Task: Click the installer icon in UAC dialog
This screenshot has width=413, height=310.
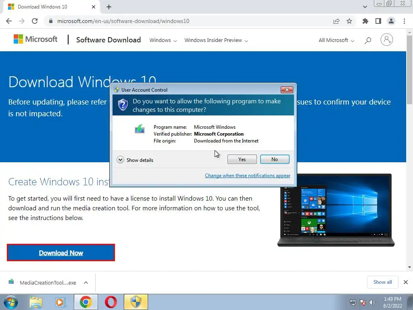Action: 140,129
